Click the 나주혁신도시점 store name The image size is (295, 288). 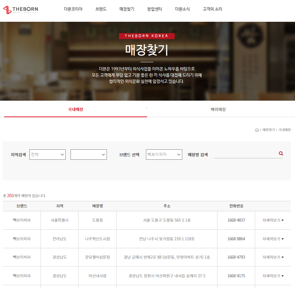click(x=98, y=239)
